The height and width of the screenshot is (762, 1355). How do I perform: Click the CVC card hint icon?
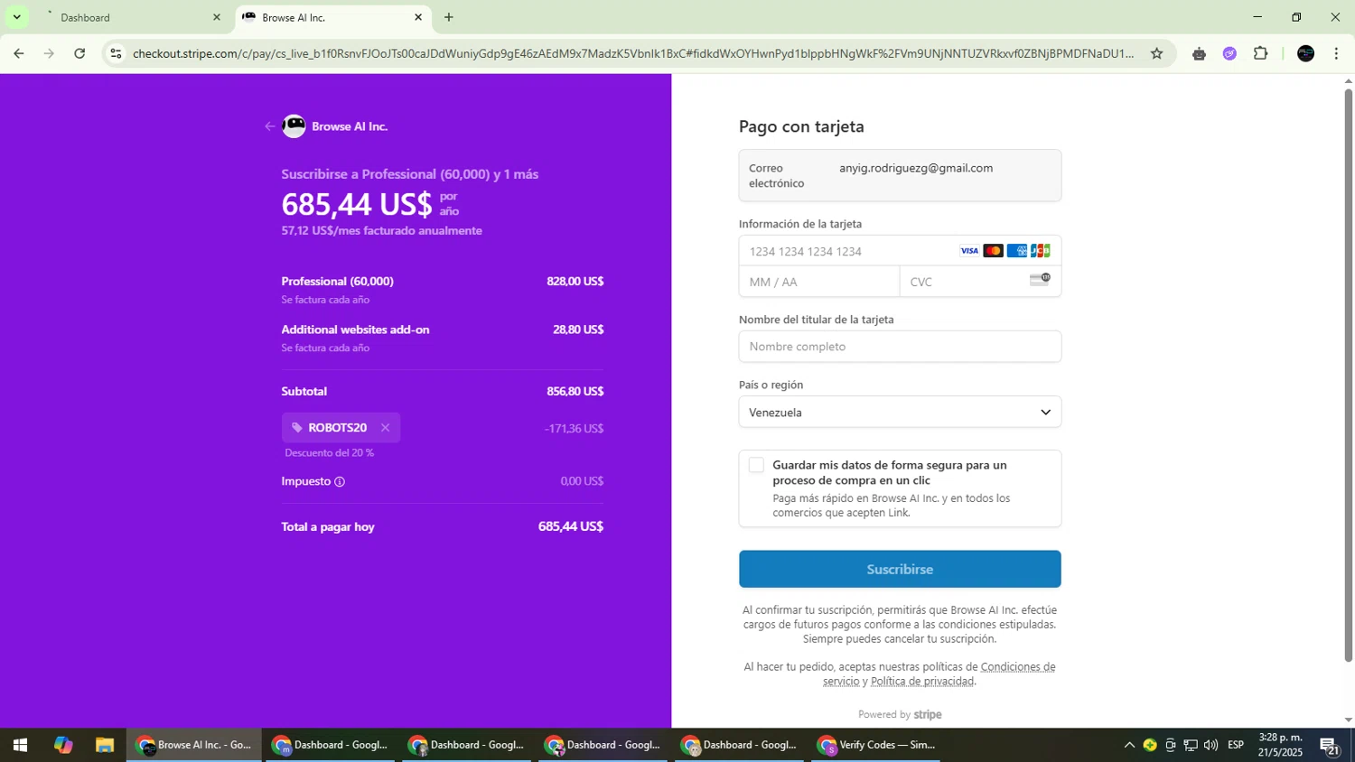pyautogui.click(x=1040, y=279)
